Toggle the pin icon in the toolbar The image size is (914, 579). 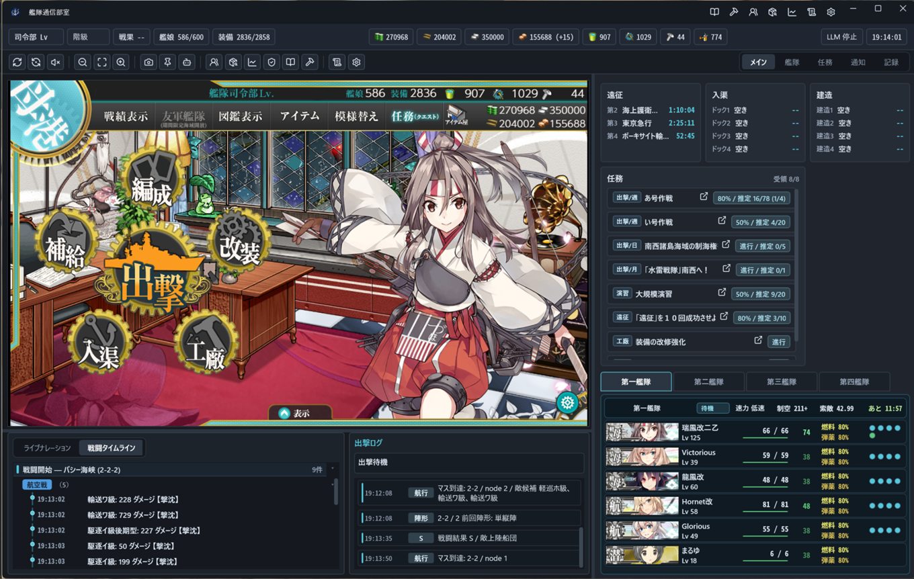point(167,62)
